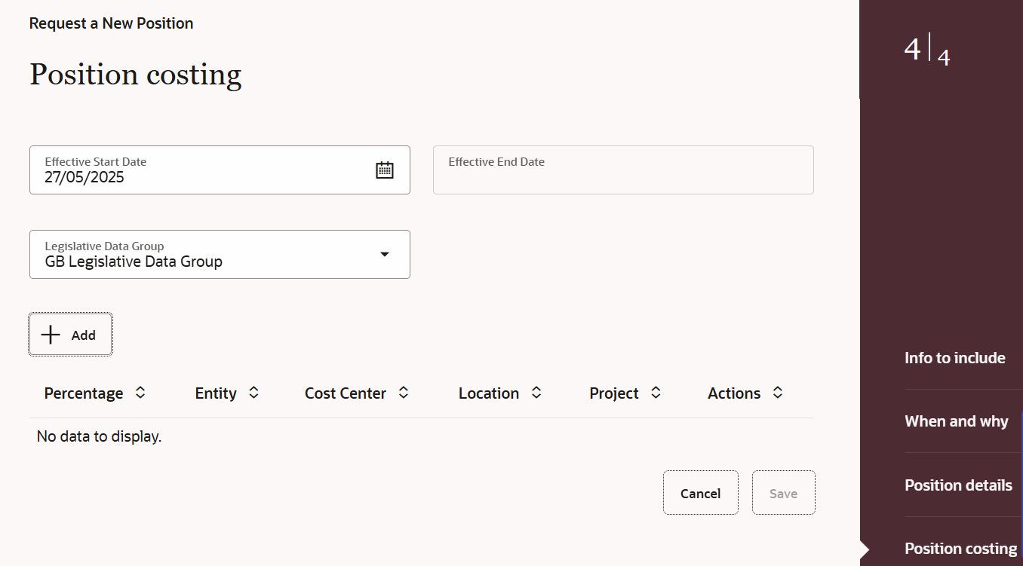Cancel the position costing changes
This screenshot has width=1023, height=566.
coord(700,492)
